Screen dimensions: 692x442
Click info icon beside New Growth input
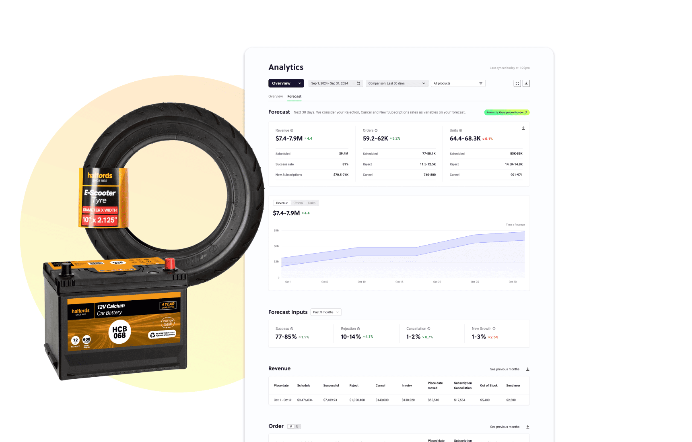494,328
